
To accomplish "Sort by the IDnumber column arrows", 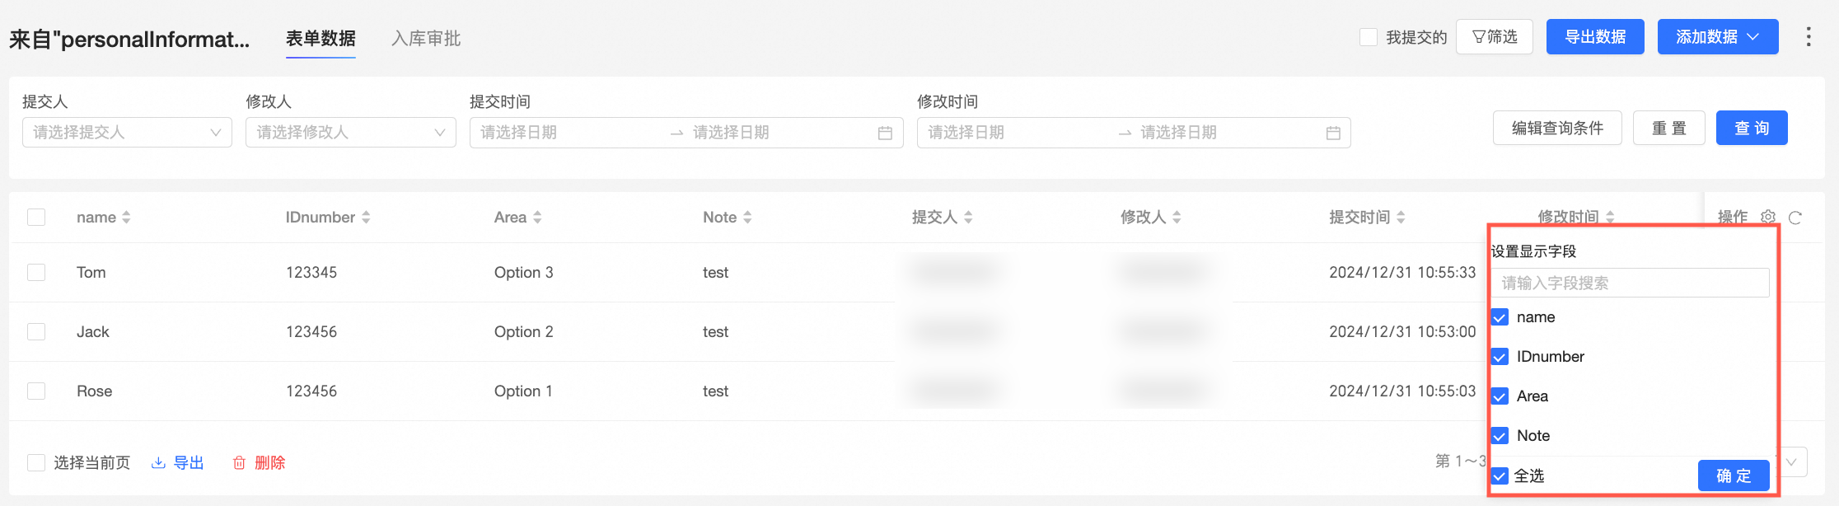I will point(366,218).
